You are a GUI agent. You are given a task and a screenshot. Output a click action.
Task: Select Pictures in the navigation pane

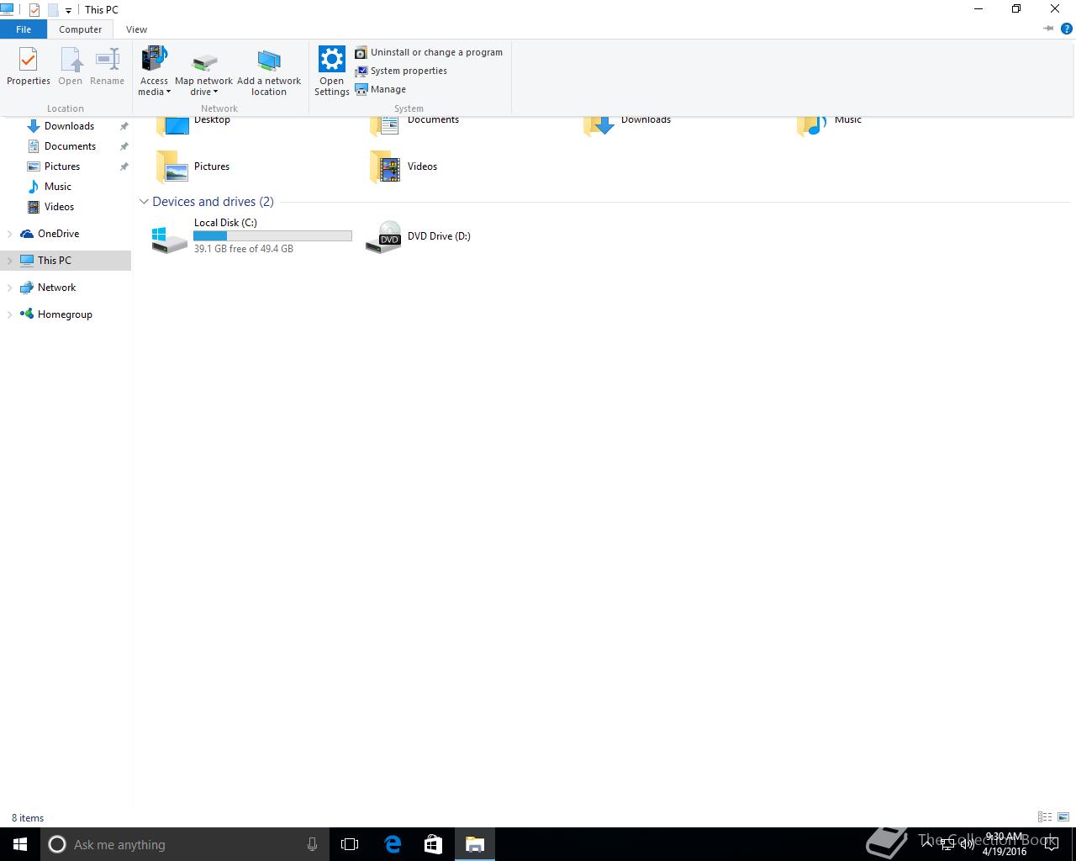(62, 166)
